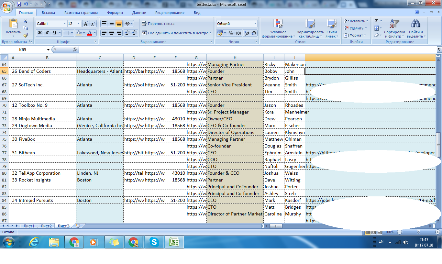Expand the Name Box dropdown arrow
Viewport: 442px width, 264px height.
click(49, 49)
